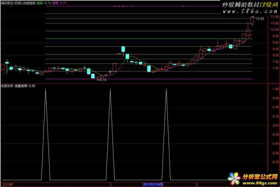Click the 0.70 indicator axis label
The height and width of the screenshot is (187, 280).
(276, 116)
